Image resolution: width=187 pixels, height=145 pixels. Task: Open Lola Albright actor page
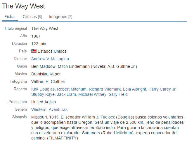[x=134, y=89]
